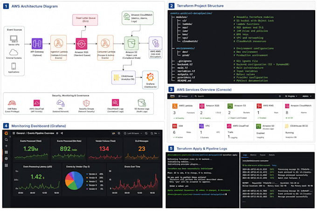Open the Last 24 hours time range dropdown

pos(132,133)
